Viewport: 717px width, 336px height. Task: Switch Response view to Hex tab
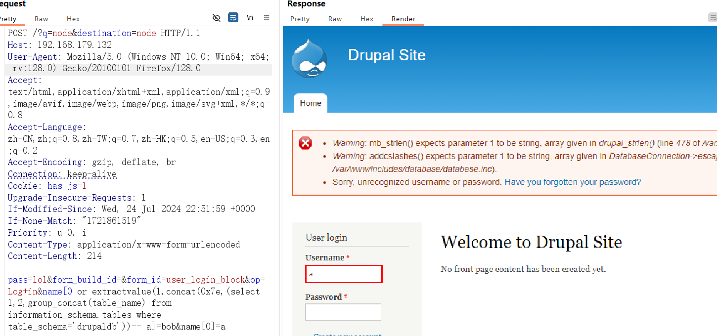367,19
